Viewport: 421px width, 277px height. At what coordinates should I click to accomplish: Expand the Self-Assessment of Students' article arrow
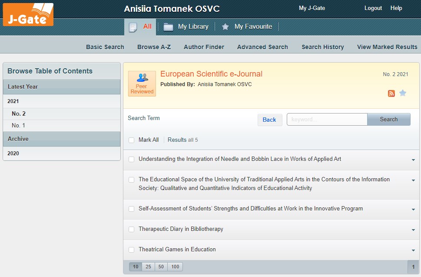tap(413, 210)
